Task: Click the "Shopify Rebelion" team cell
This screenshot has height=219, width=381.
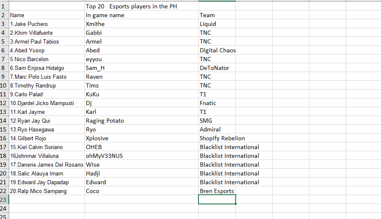Action: [x=222, y=138]
